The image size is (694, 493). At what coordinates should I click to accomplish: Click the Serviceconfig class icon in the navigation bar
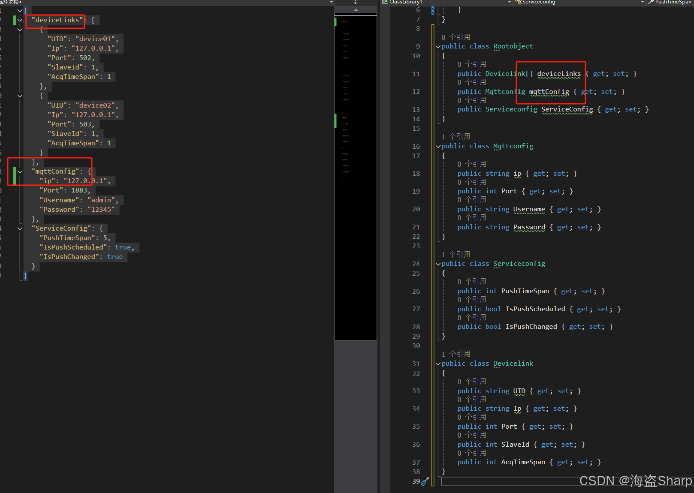(x=518, y=2)
